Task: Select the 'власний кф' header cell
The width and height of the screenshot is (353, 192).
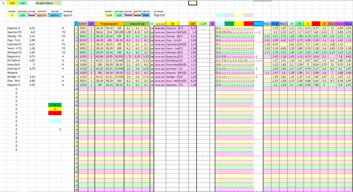Action: tap(137, 24)
